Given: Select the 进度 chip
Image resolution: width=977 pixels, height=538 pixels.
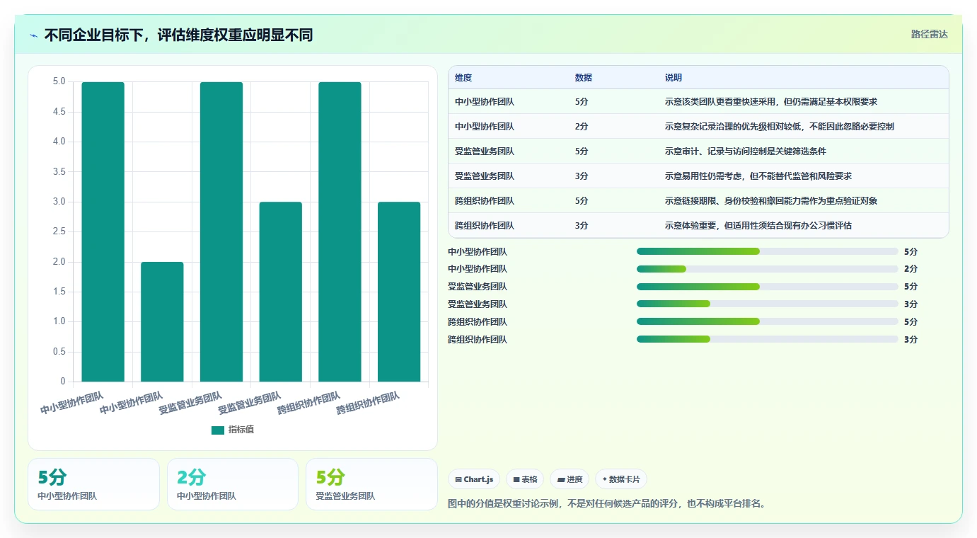Looking at the screenshot, I should (x=570, y=479).
